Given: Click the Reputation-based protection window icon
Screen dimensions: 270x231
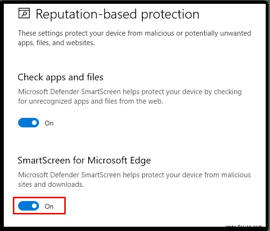Looking at the screenshot, I should [x=24, y=13].
